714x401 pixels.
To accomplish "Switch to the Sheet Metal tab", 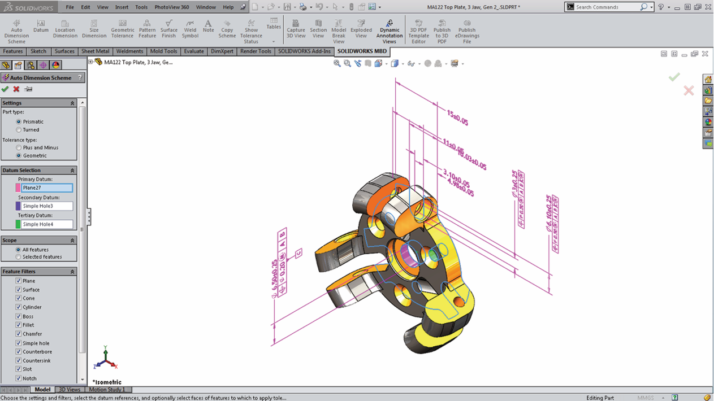I will [95, 51].
